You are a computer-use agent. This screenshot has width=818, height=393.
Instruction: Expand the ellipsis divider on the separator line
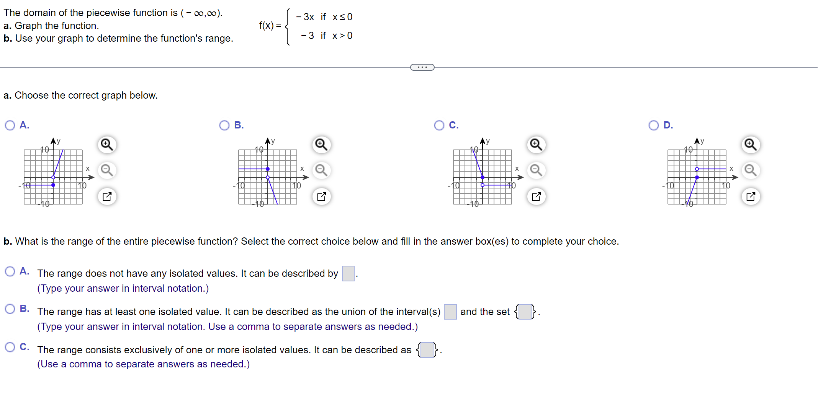point(422,67)
